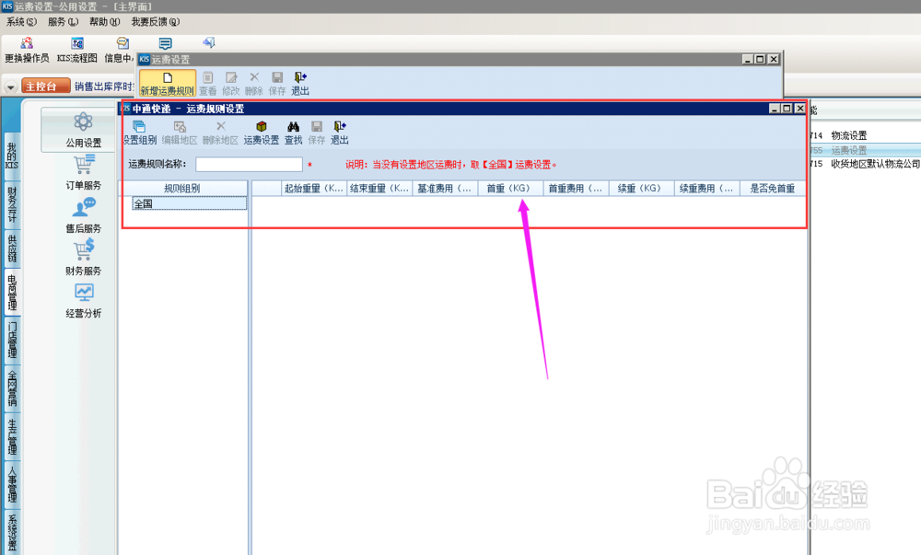Screen dimensions: 921x555
Task: Switch to 主控台 tab
Action: click(x=46, y=87)
